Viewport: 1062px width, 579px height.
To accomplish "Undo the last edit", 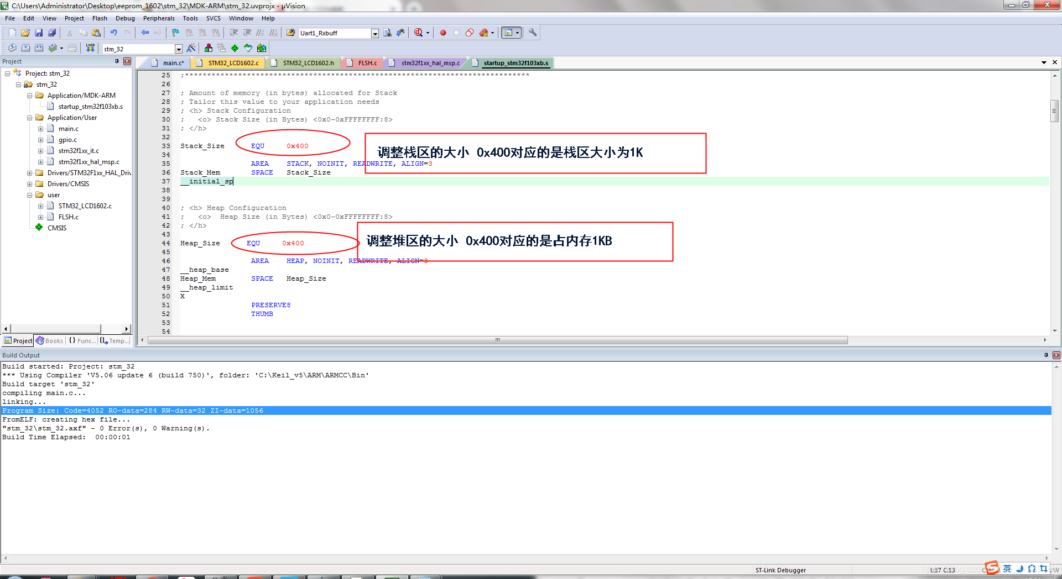I will tap(113, 33).
